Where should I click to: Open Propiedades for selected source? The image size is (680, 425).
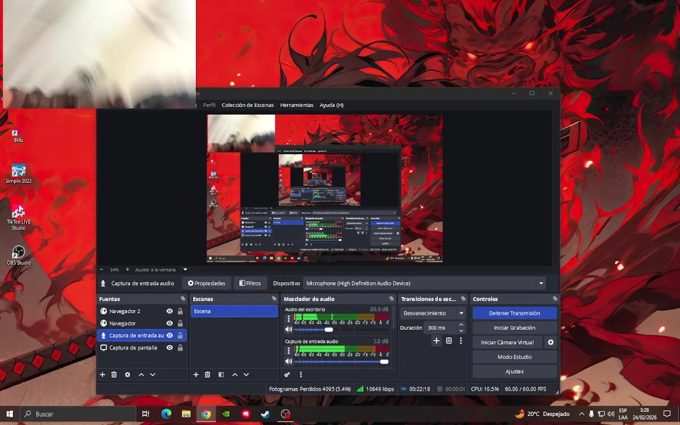click(207, 283)
